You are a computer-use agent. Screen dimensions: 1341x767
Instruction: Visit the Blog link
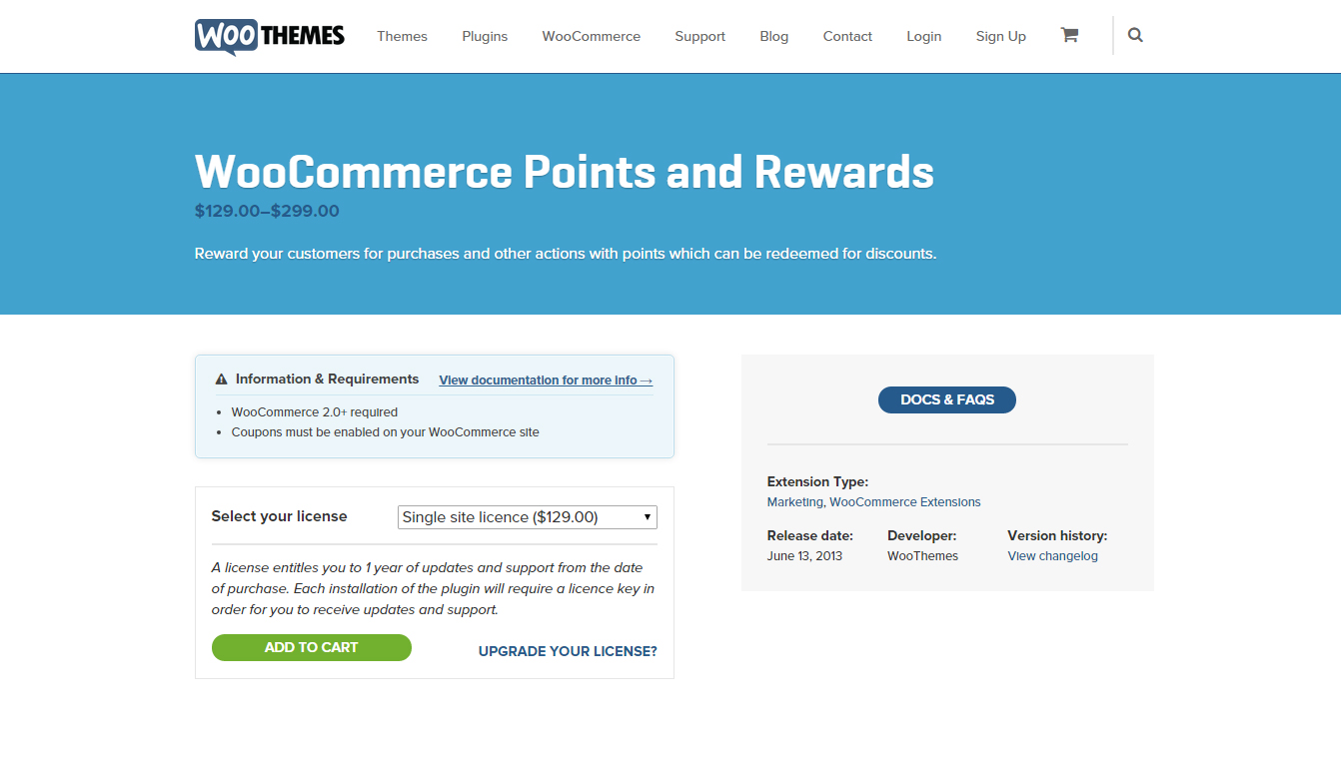774,36
